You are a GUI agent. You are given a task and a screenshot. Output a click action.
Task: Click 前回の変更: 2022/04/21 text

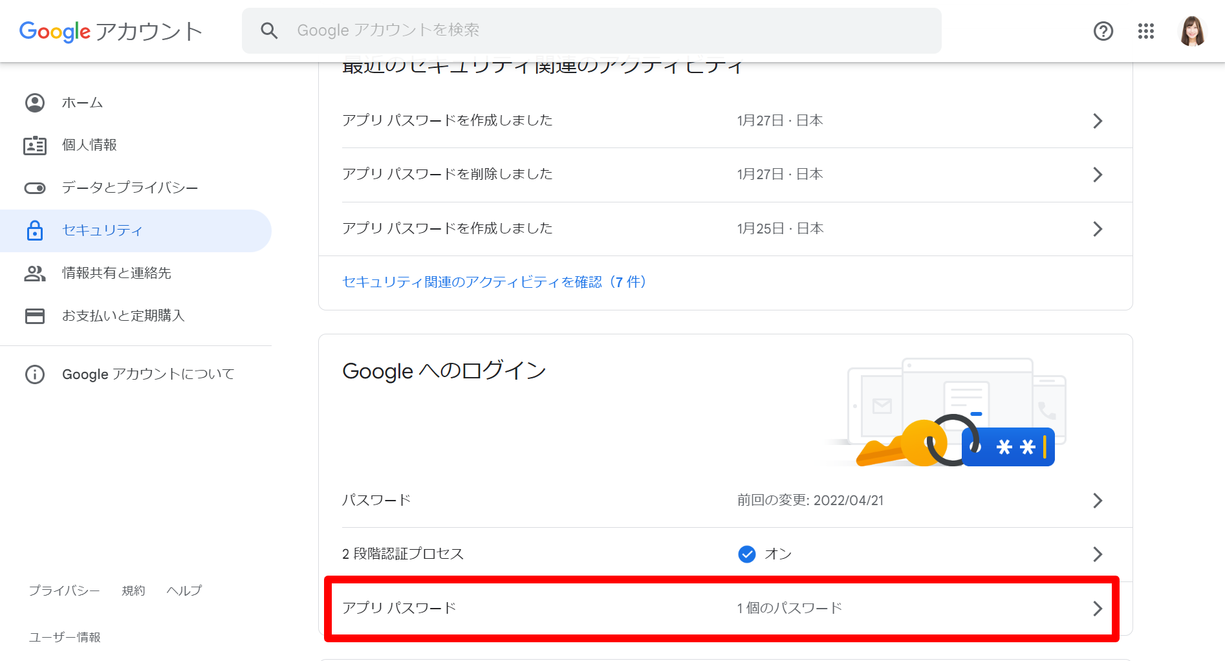(x=810, y=500)
